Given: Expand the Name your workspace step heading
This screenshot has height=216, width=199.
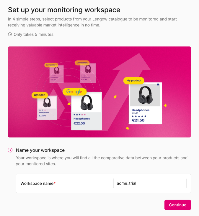Looking at the screenshot, I should [40, 150].
